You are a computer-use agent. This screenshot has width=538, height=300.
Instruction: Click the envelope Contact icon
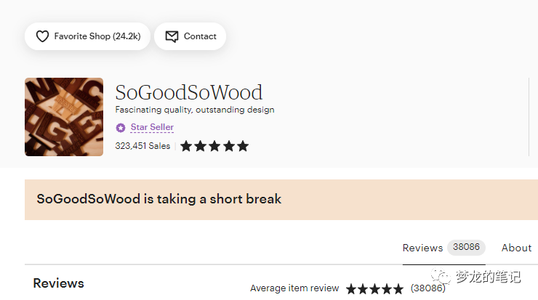[x=172, y=36]
